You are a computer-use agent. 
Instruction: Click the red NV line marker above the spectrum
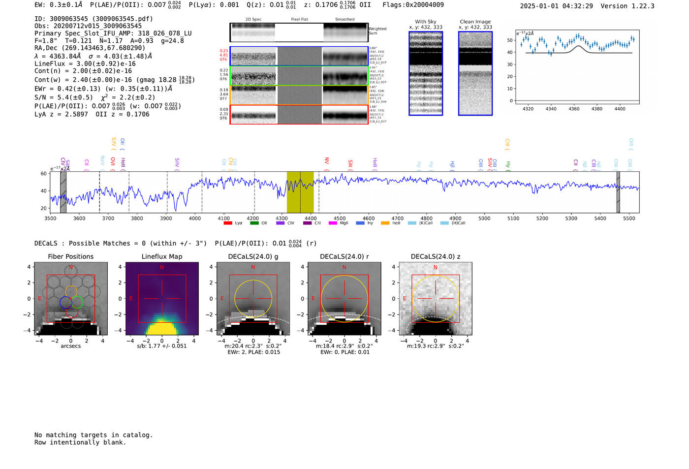(x=326, y=161)
